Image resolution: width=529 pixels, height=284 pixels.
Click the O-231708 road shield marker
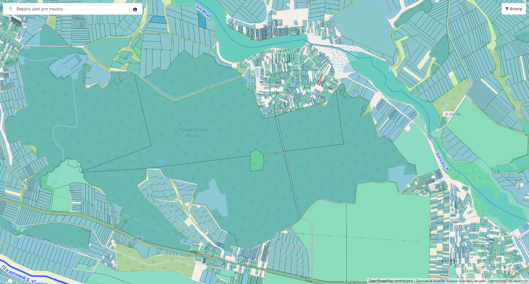453,114
